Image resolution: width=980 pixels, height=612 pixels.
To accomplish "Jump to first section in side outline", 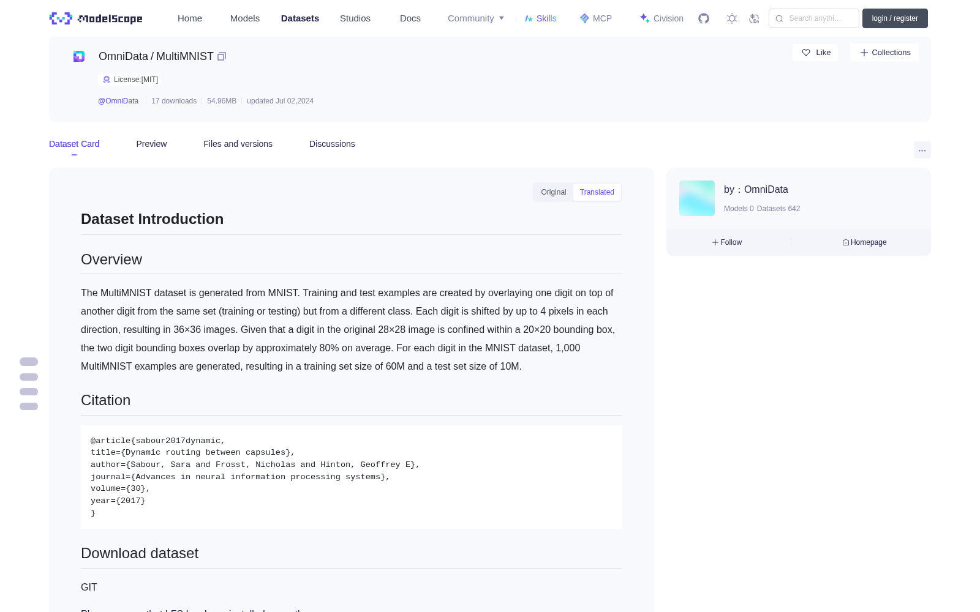I will pos(29,362).
